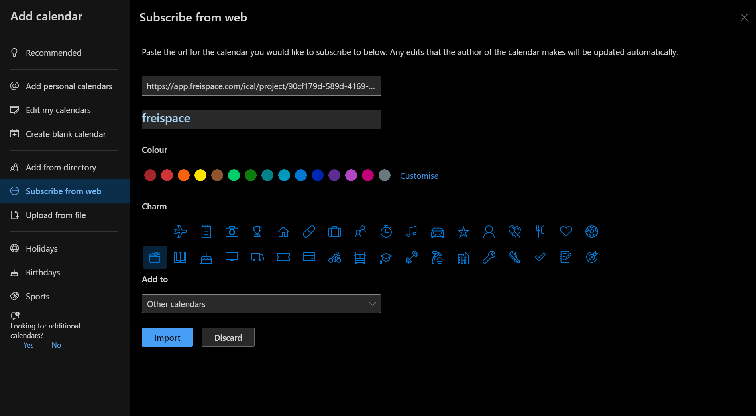Select the music note charm
The height and width of the screenshot is (416, 756).
[412, 231]
